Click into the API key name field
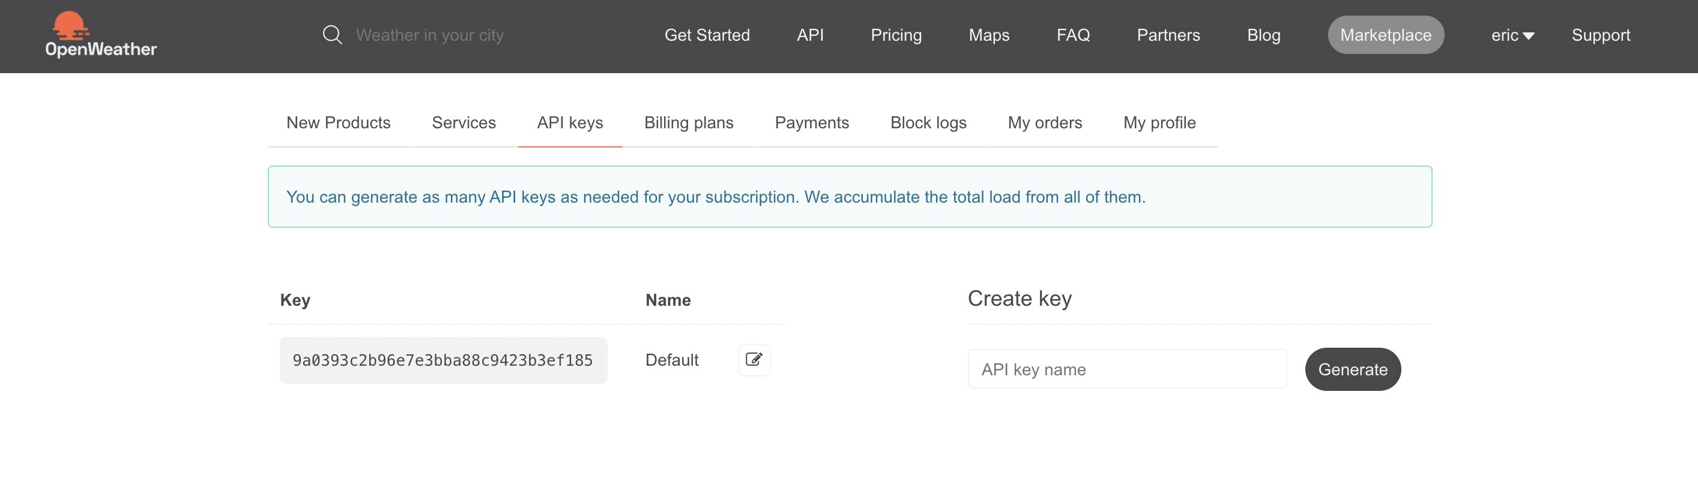The width and height of the screenshot is (1698, 494). click(x=1127, y=369)
